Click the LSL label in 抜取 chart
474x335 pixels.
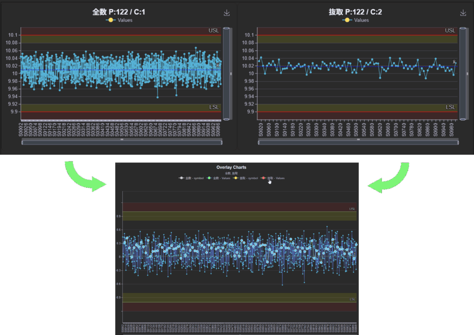point(450,107)
